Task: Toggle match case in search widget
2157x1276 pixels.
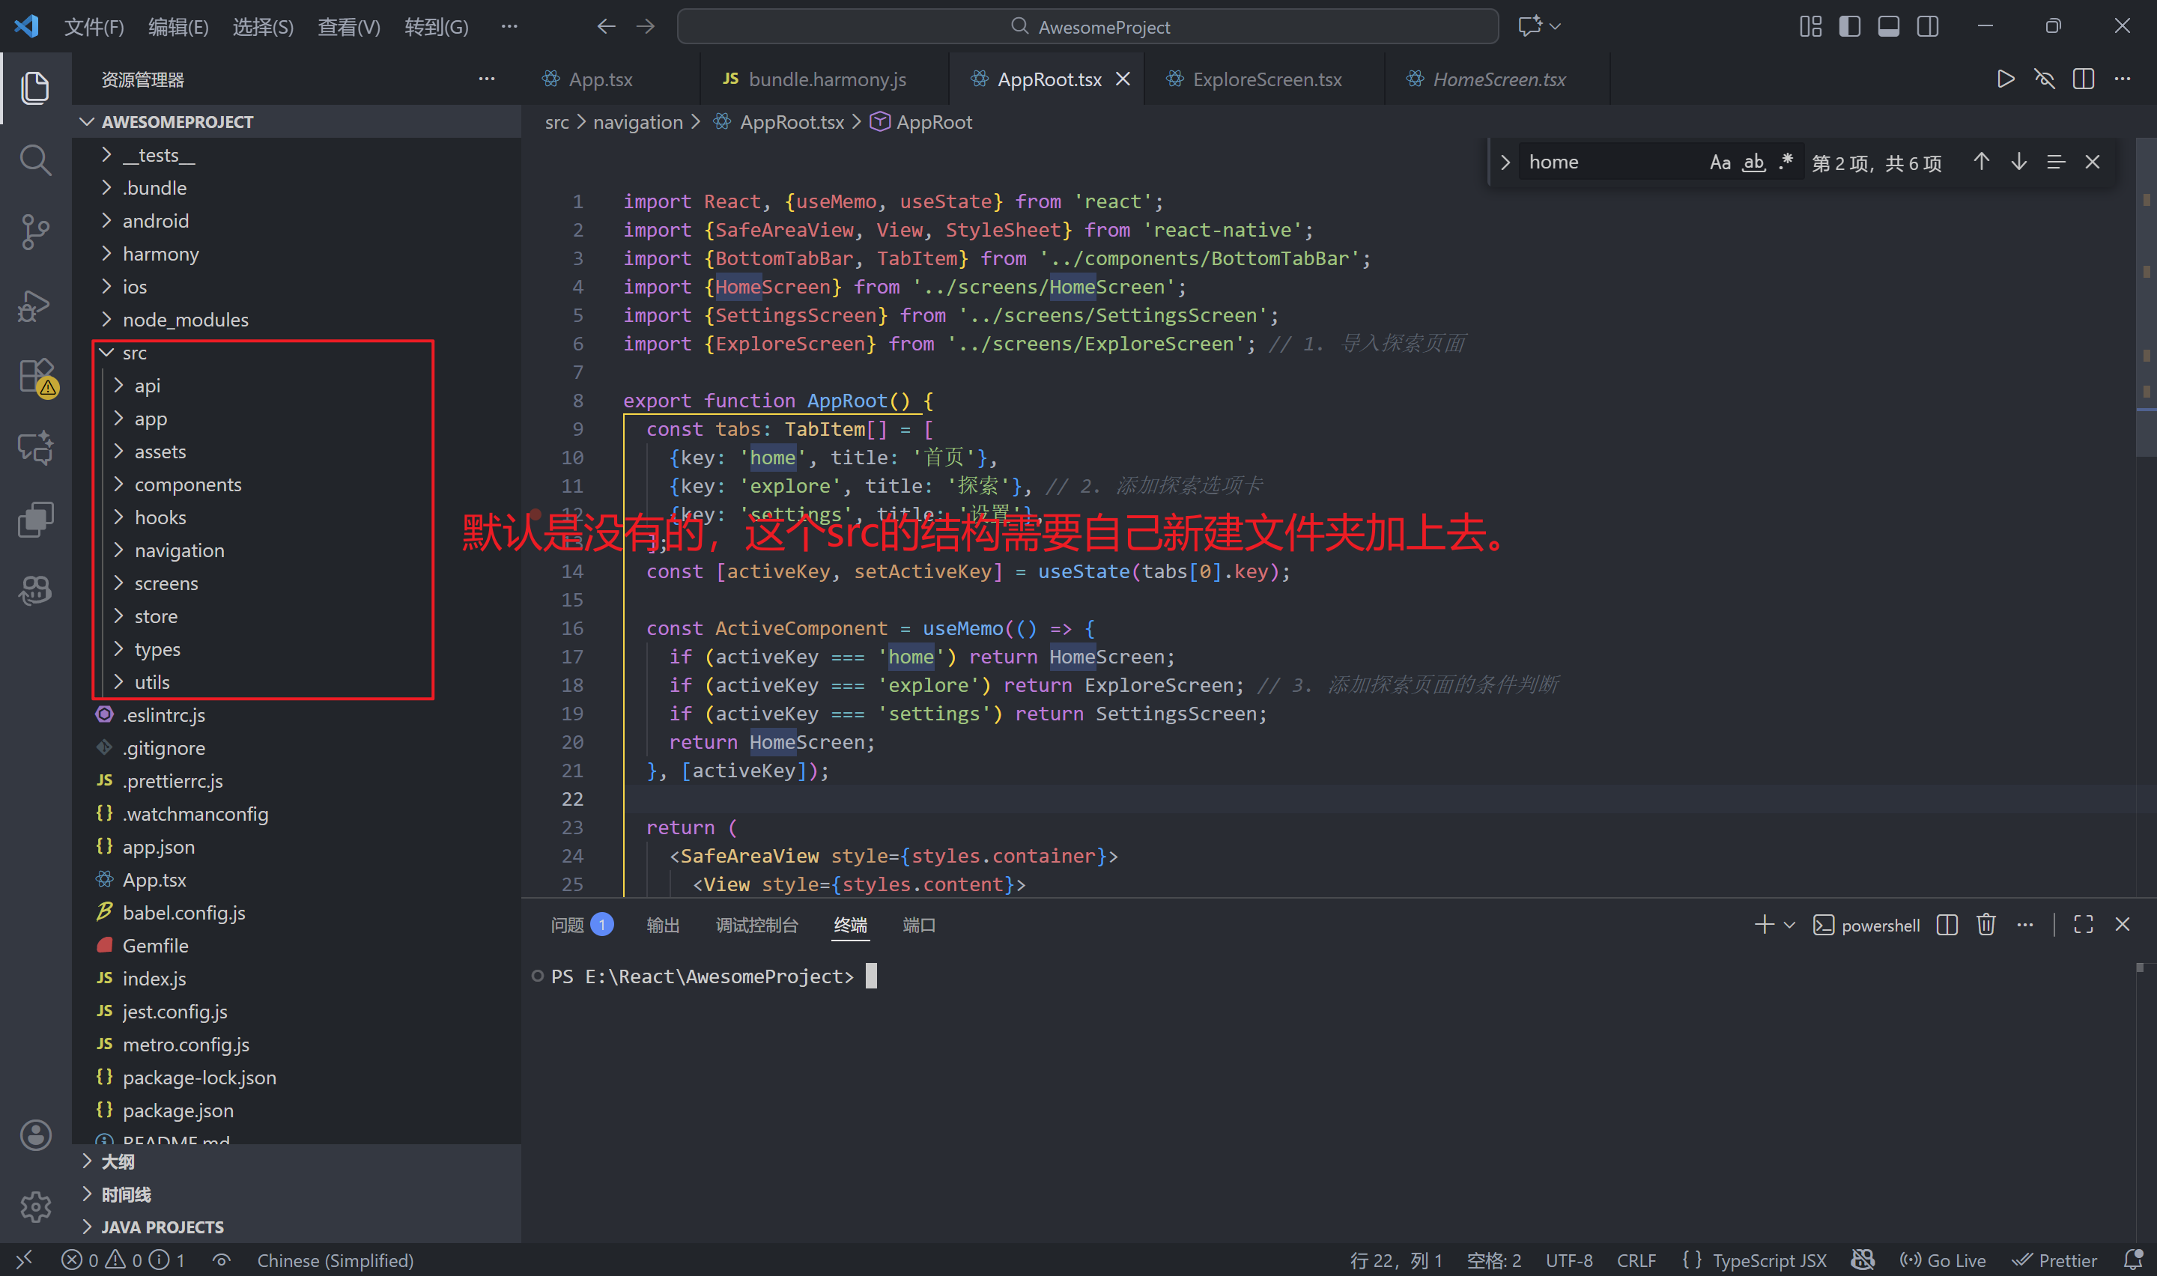Action: (x=1720, y=162)
